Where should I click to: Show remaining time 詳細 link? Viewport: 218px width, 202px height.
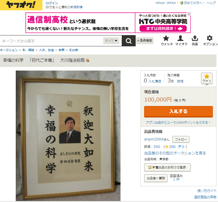coord(180,81)
